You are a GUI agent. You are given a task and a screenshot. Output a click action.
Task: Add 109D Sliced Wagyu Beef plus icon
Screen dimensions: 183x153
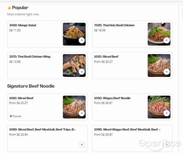coord(167,145)
